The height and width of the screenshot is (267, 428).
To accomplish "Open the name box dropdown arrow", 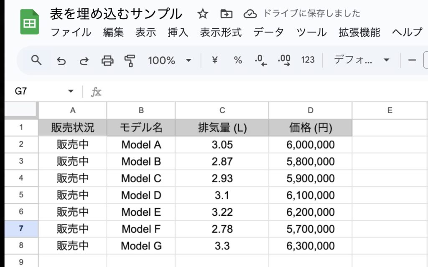I will click(71, 91).
